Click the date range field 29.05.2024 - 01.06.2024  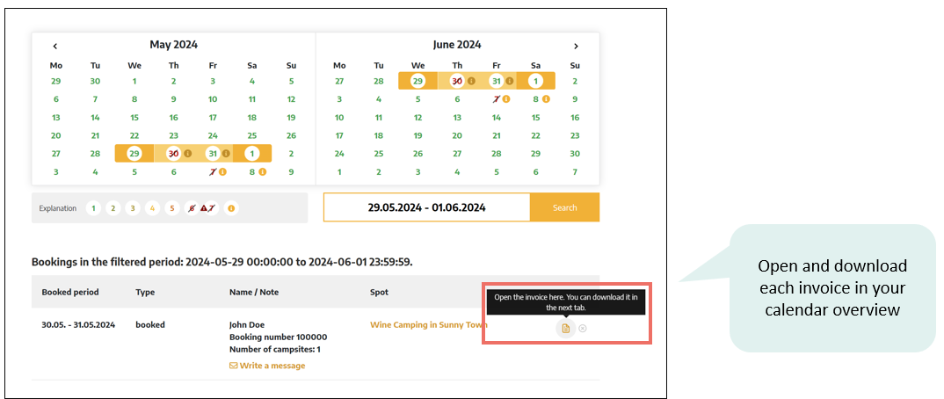click(427, 207)
